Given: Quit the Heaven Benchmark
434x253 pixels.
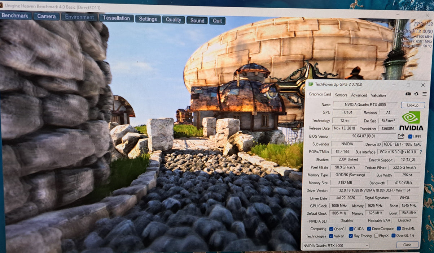Looking at the screenshot, I should 217,21.
